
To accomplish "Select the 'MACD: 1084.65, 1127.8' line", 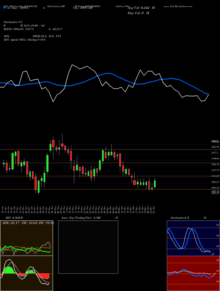I will coord(19,29).
